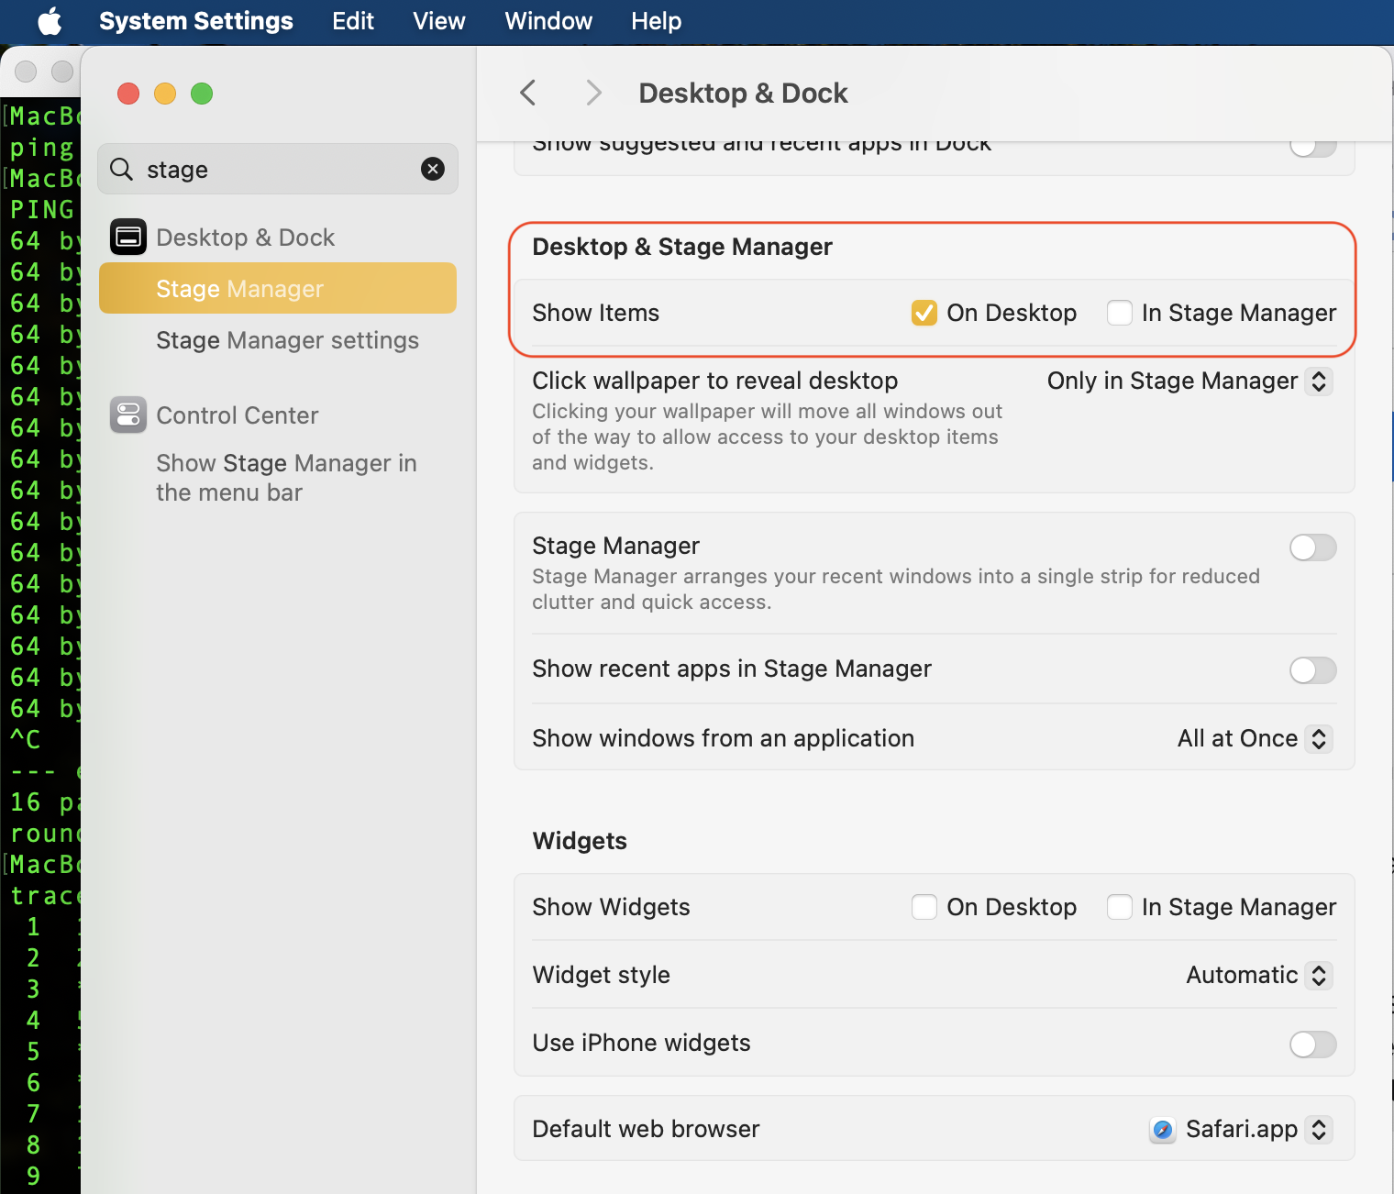Viewport: 1394px width, 1194px height.
Task: Click the Widget style label
Action: pos(601,975)
